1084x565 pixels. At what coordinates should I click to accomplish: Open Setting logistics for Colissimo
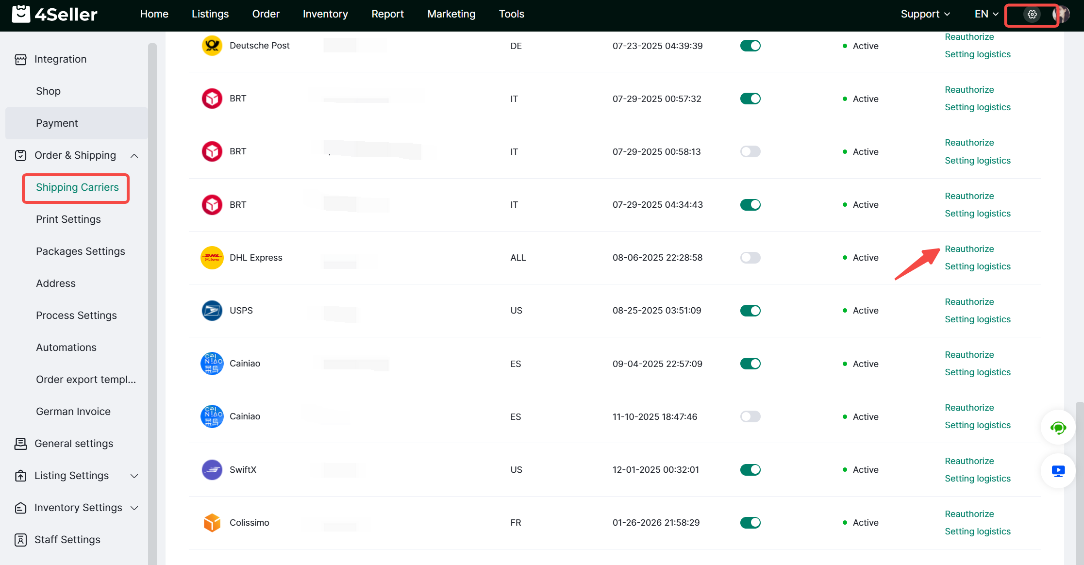click(x=977, y=532)
